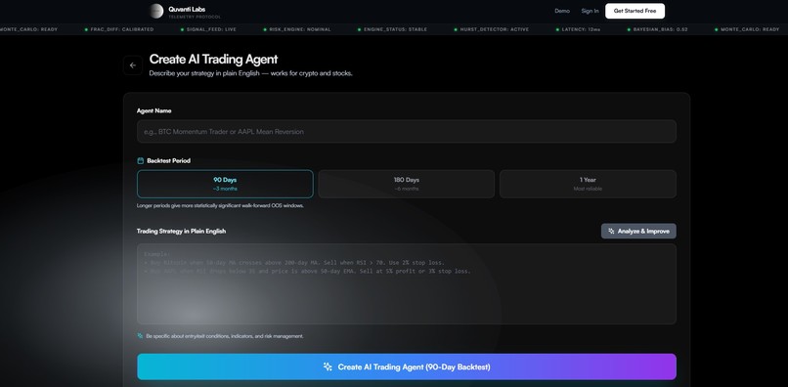
Task: Click the LATENCY: 12ms ticker entry
Action: [x=578, y=29]
